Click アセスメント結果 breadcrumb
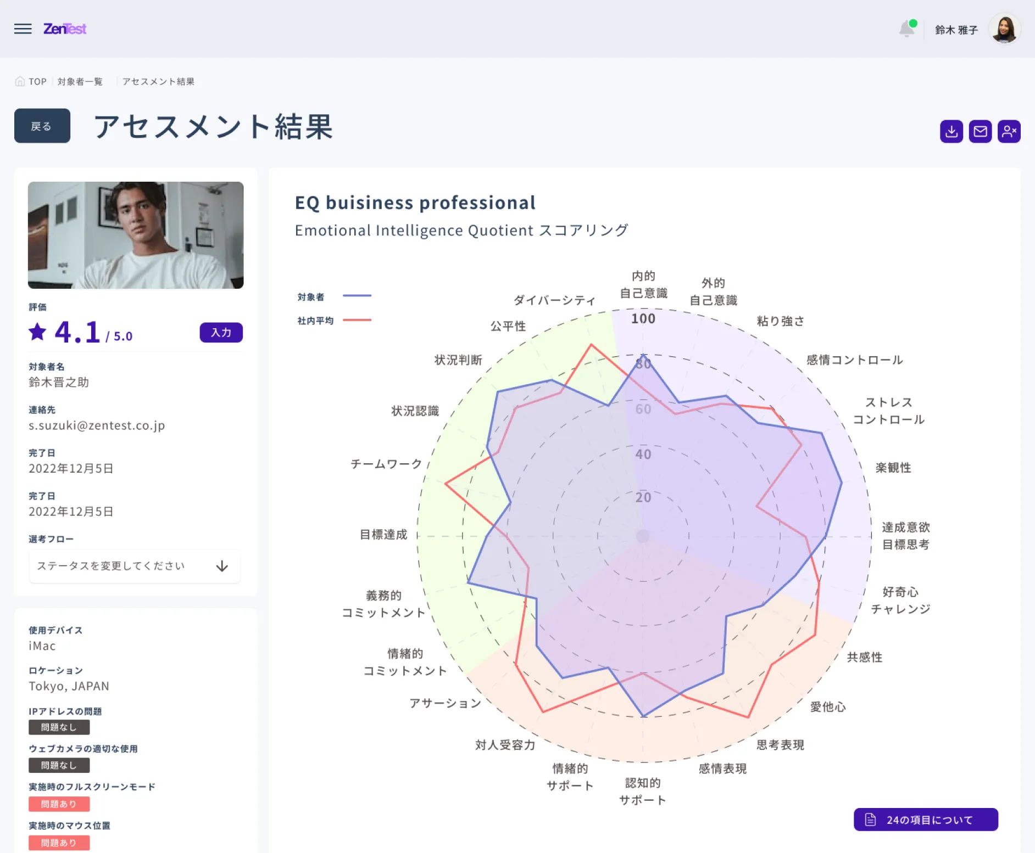 [x=158, y=81]
